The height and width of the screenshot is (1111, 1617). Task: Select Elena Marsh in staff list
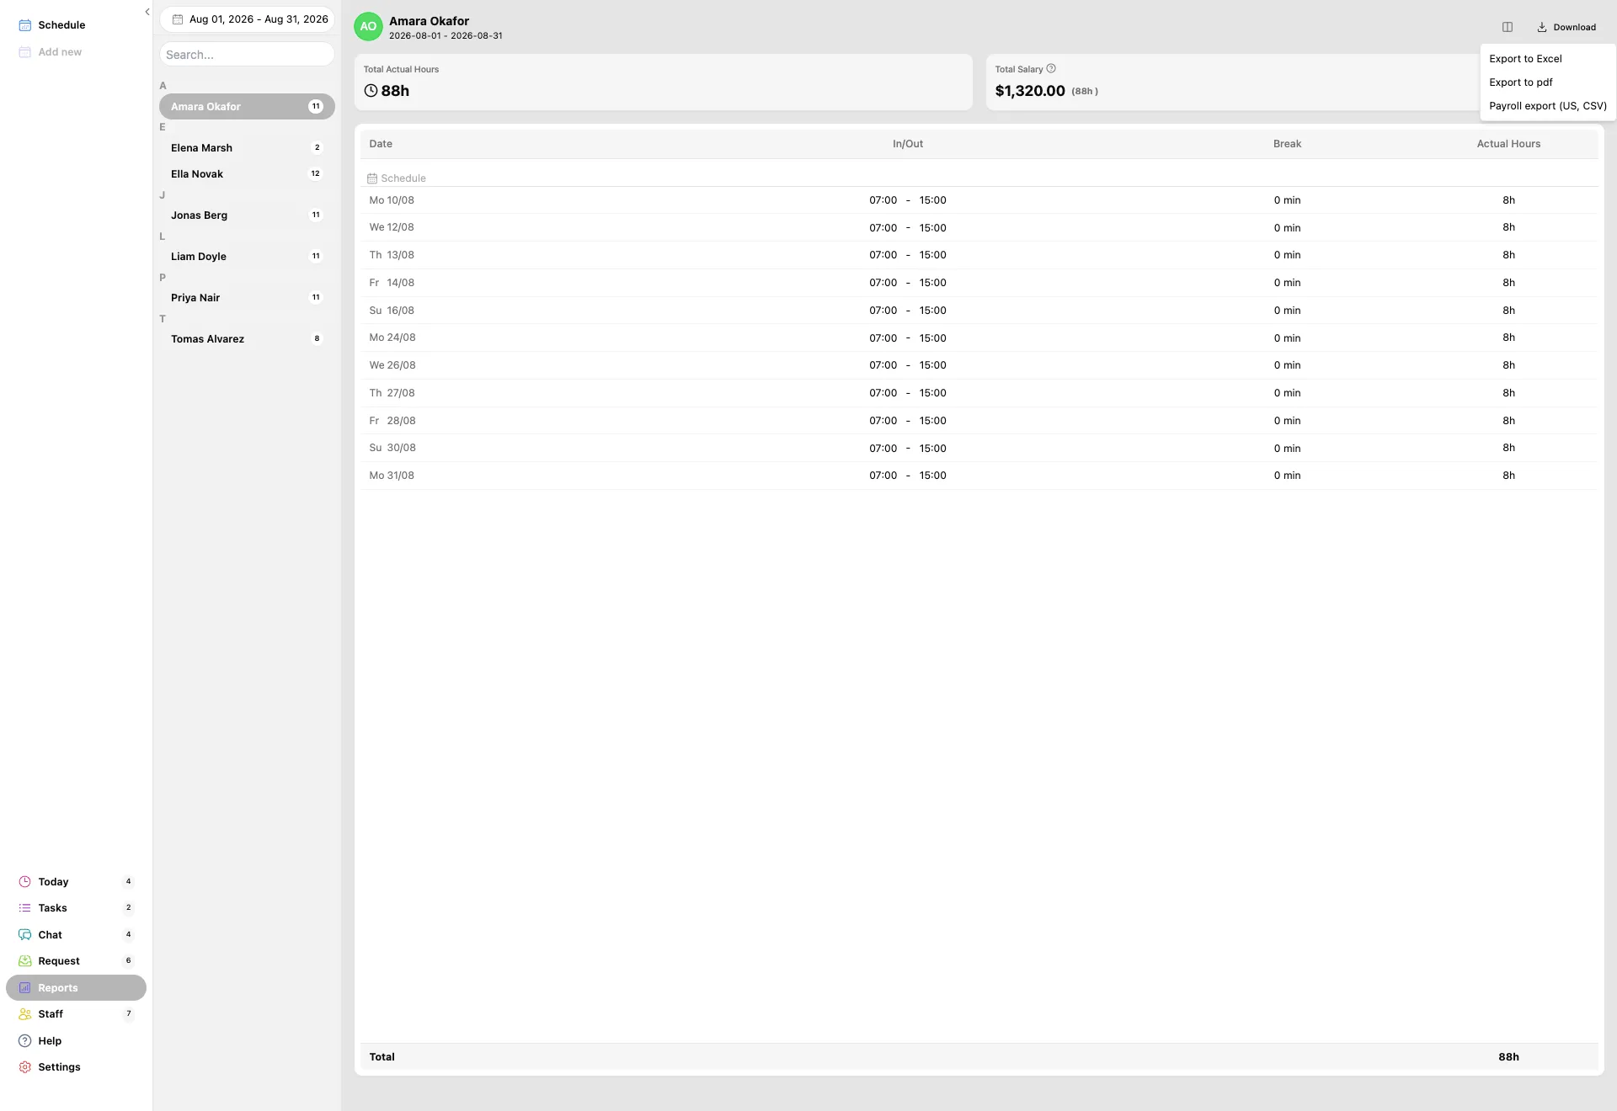[247, 148]
